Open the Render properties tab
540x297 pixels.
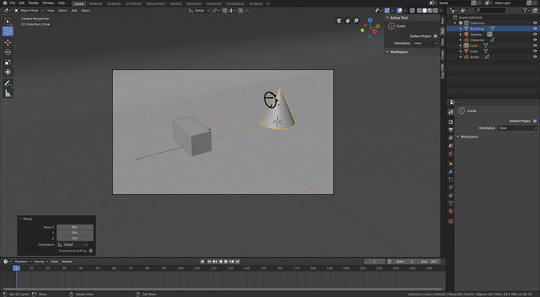tap(451, 122)
